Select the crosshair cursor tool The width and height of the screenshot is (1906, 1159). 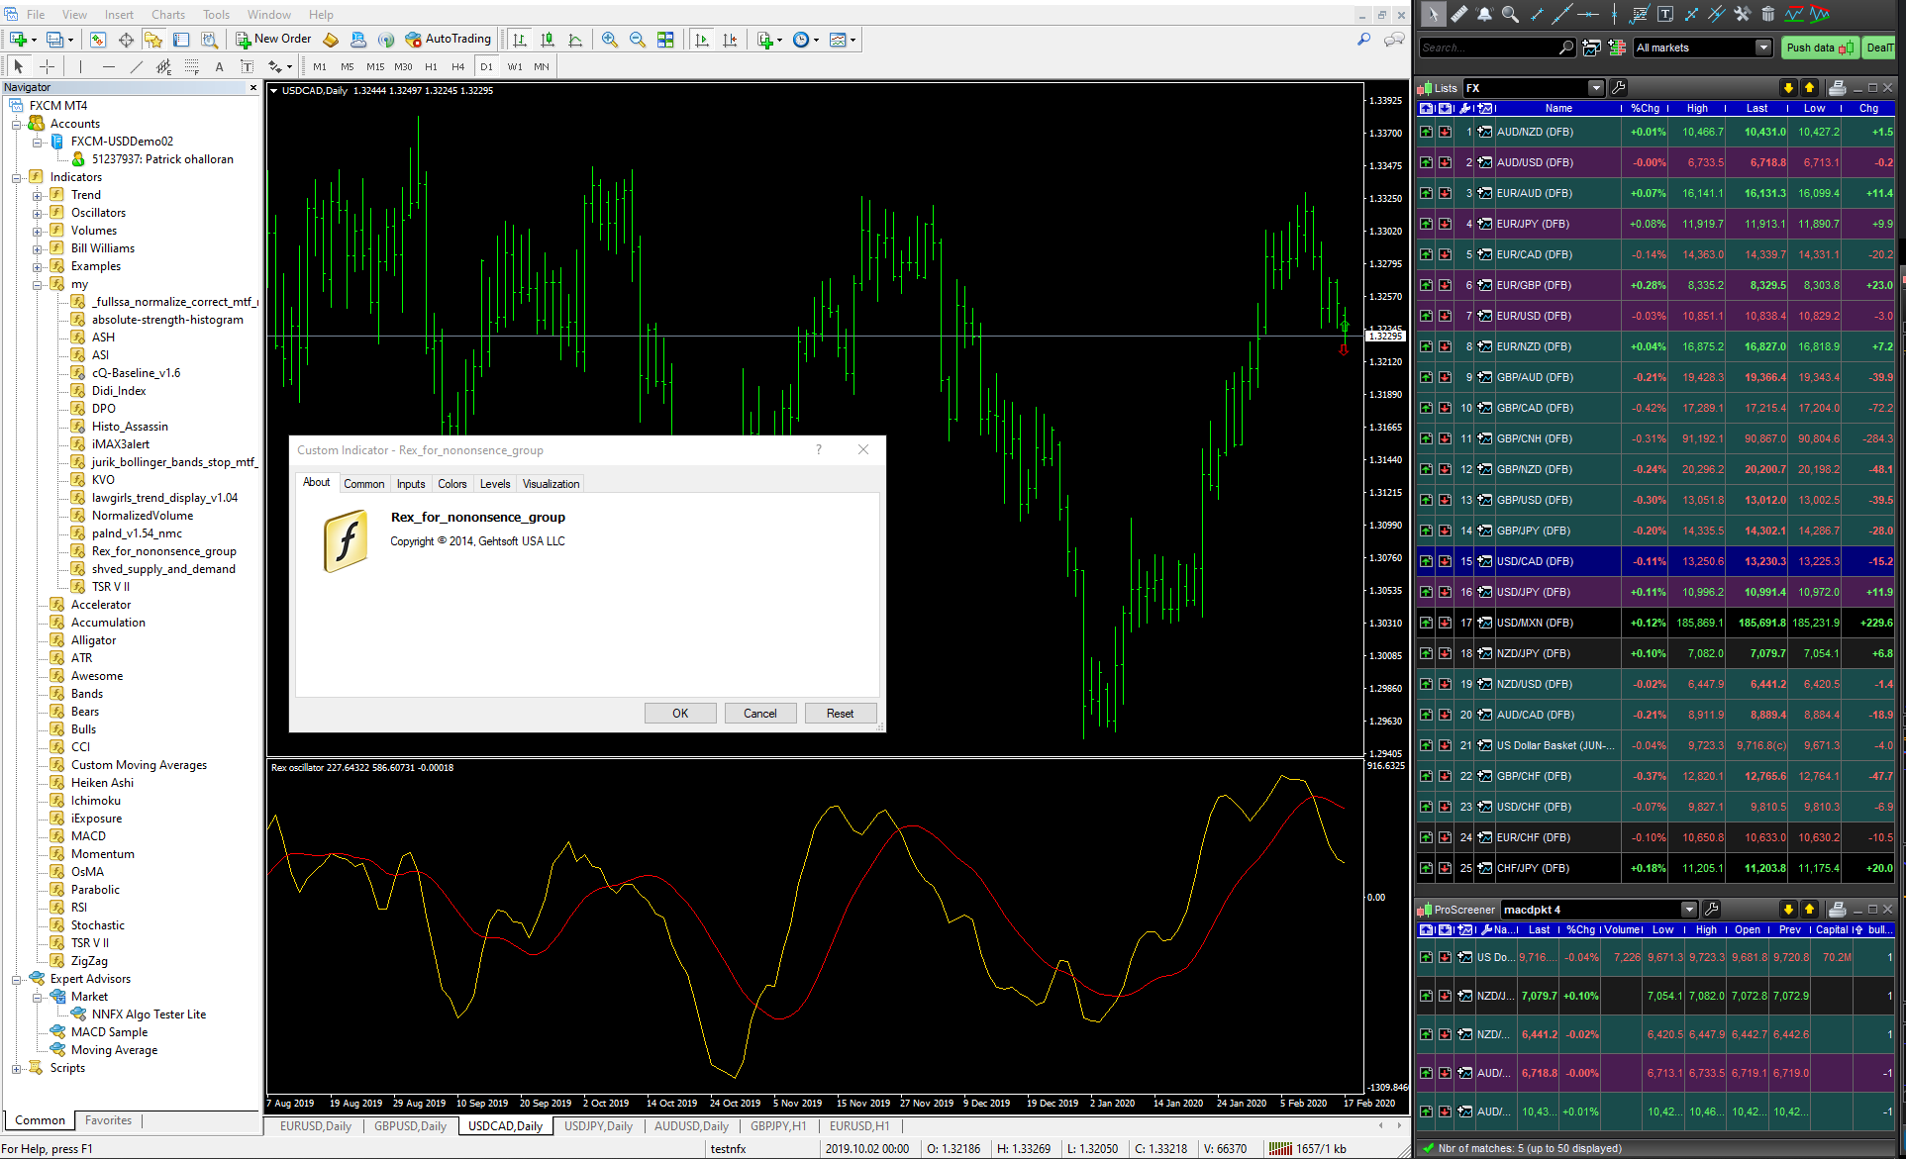(x=47, y=66)
